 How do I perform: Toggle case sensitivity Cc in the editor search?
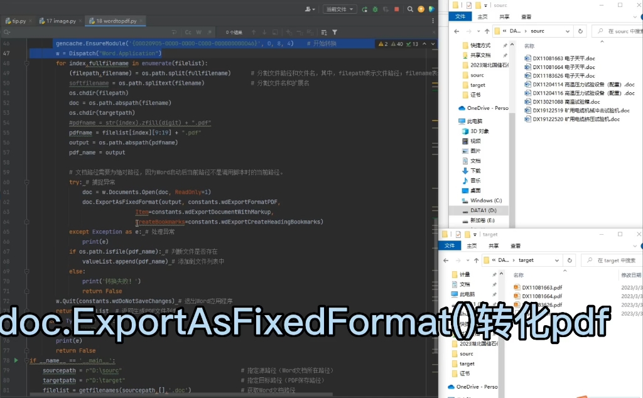(188, 32)
